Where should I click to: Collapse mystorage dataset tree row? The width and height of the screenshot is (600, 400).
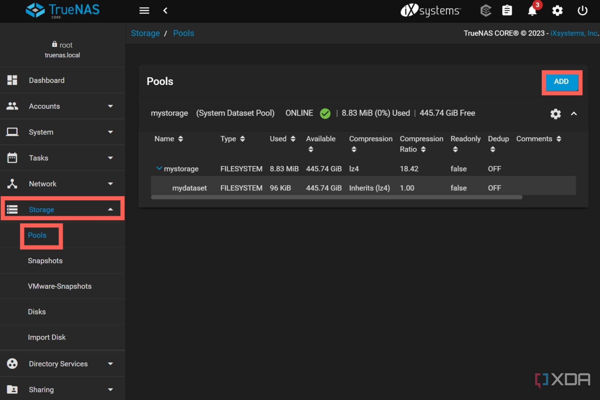point(159,168)
